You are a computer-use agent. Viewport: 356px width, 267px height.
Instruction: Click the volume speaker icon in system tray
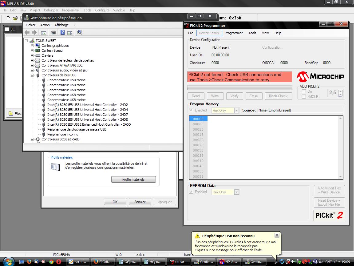(293, 262)
